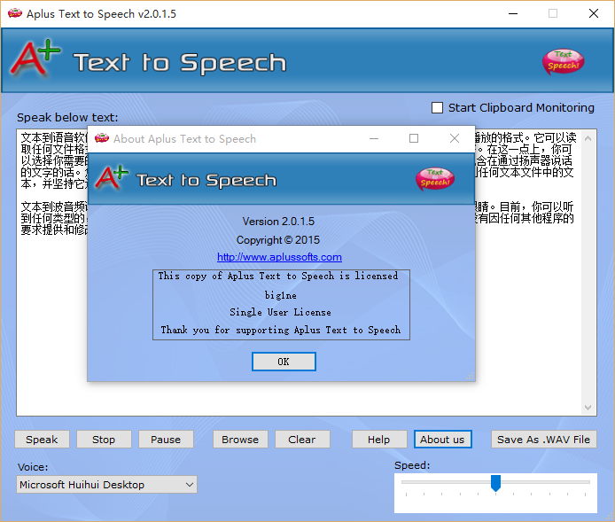Save speech using Save As .WAV File
Viewport: 615px width, 522px height.
[543, 440]
